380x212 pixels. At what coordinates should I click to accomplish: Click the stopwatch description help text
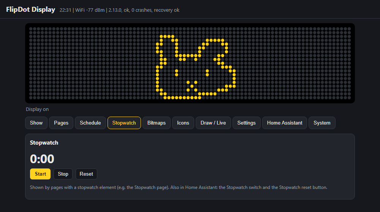(179, 187)
